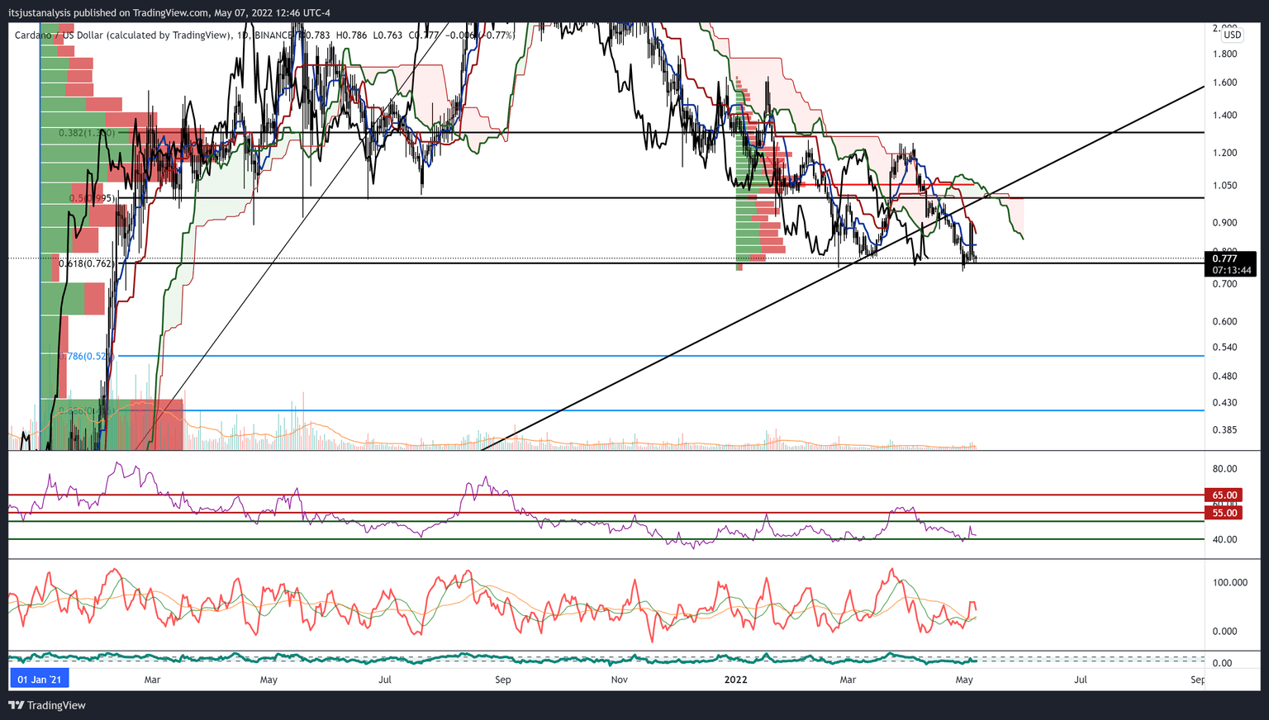The width and height of the screenshot is (1269, 720).
Task: Click the 40.00 label on the RSI axis
Action: click(1224, 539)
